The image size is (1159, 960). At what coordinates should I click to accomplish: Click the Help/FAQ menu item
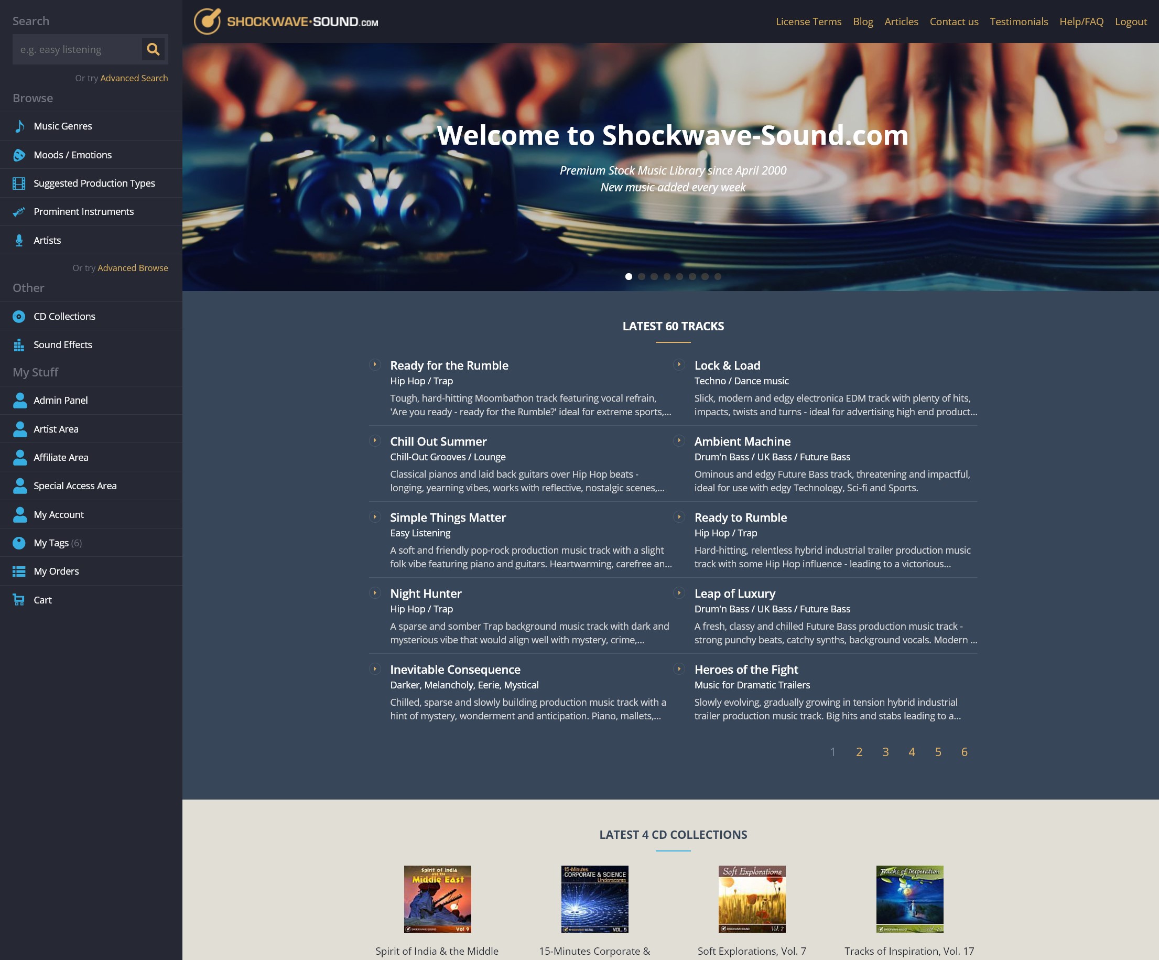pos(1081,20)
